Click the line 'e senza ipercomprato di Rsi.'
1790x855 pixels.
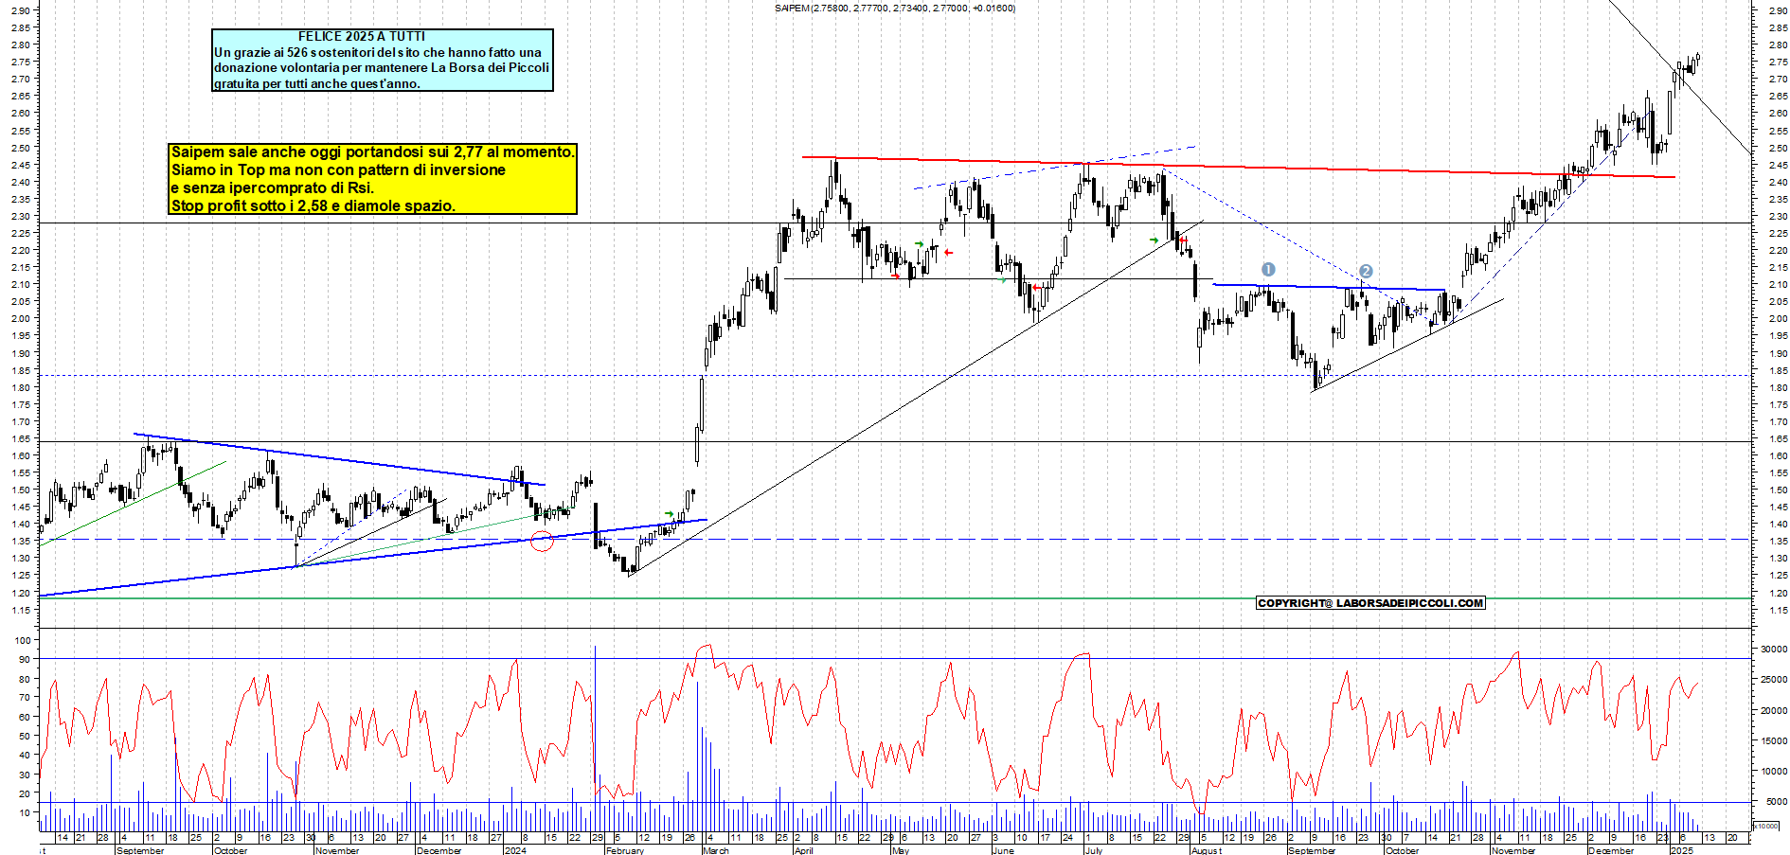point(272,187)
